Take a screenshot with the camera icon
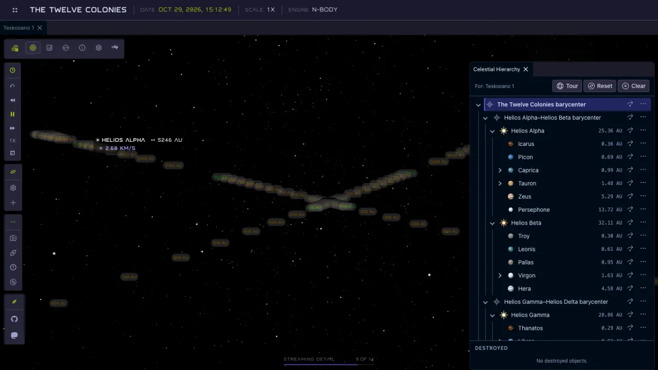This screenshot has width=658, height=370. [x=13, y=238]
